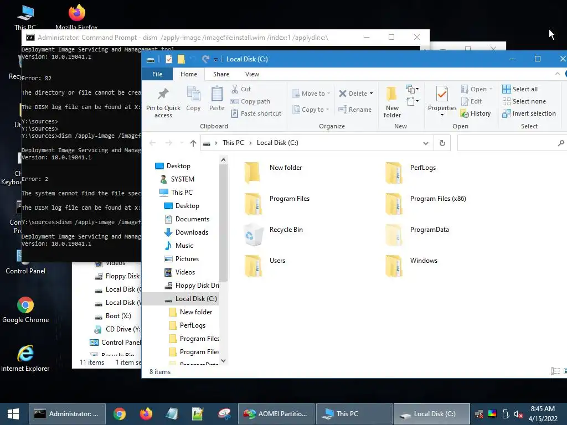567x425 pixels.
Task: Click This PC in address breadcrumb
Action: point(233,143)
